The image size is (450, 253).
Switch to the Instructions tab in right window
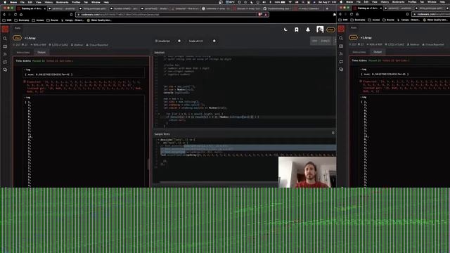point(359,52)
